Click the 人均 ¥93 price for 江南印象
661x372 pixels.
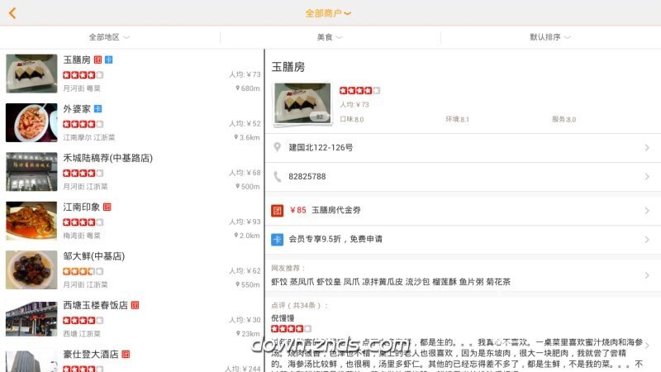[245, 222]
